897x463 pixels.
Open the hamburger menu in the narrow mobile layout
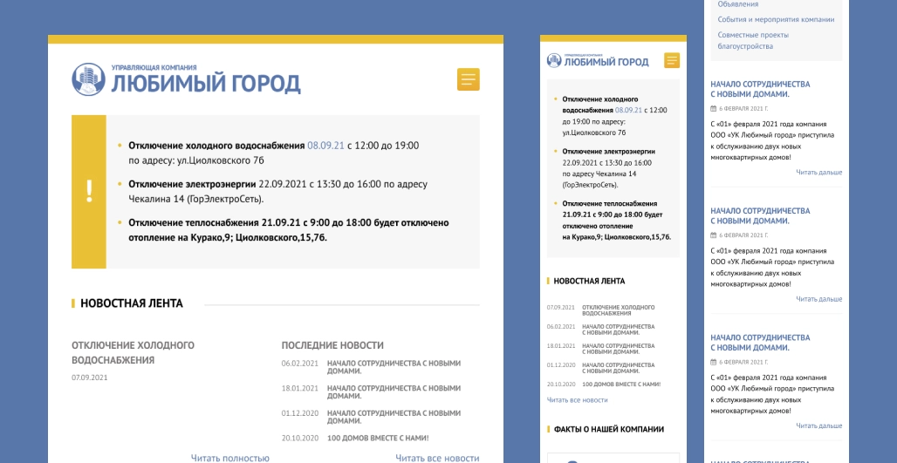(671, 60)
